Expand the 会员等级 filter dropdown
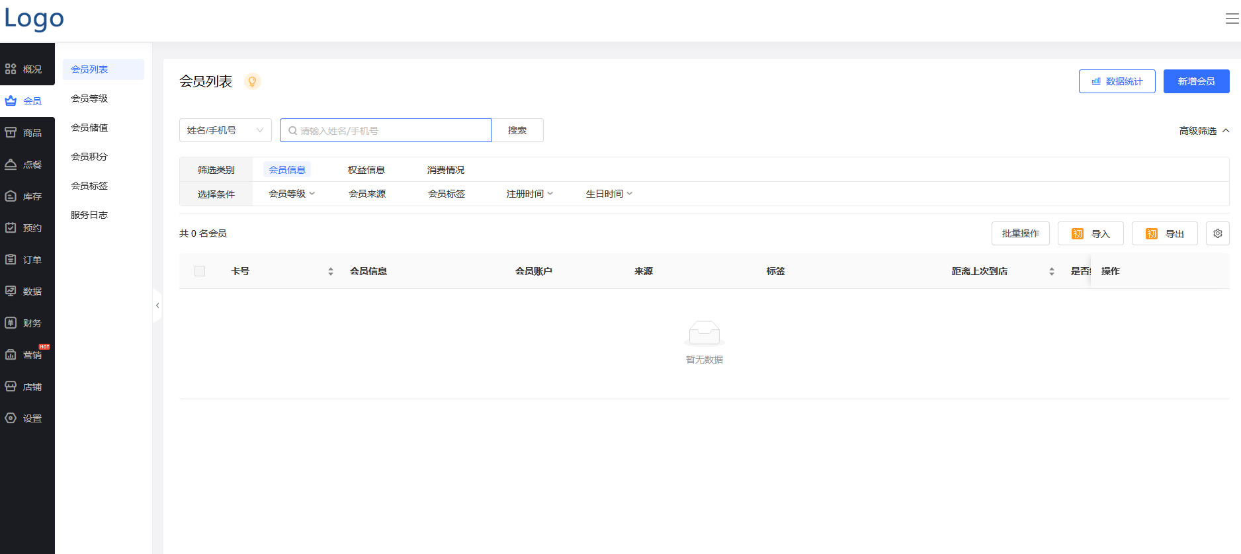Screen dimensions: 1241x554 pyautogui.click(x=292, y=194)
